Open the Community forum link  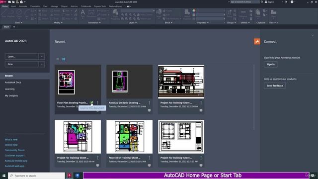click(14, 150)
